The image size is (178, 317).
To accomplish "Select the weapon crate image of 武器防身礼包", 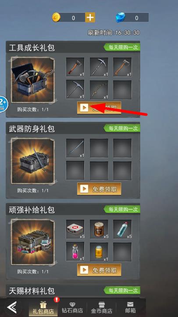I will click(33, 161).
